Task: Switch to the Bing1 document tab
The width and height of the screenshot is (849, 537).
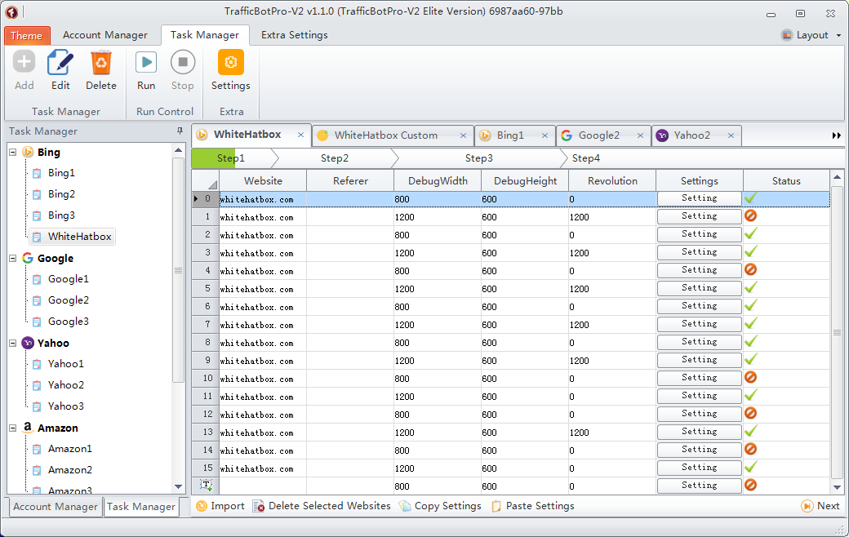Action: click(x=510, y=135)
